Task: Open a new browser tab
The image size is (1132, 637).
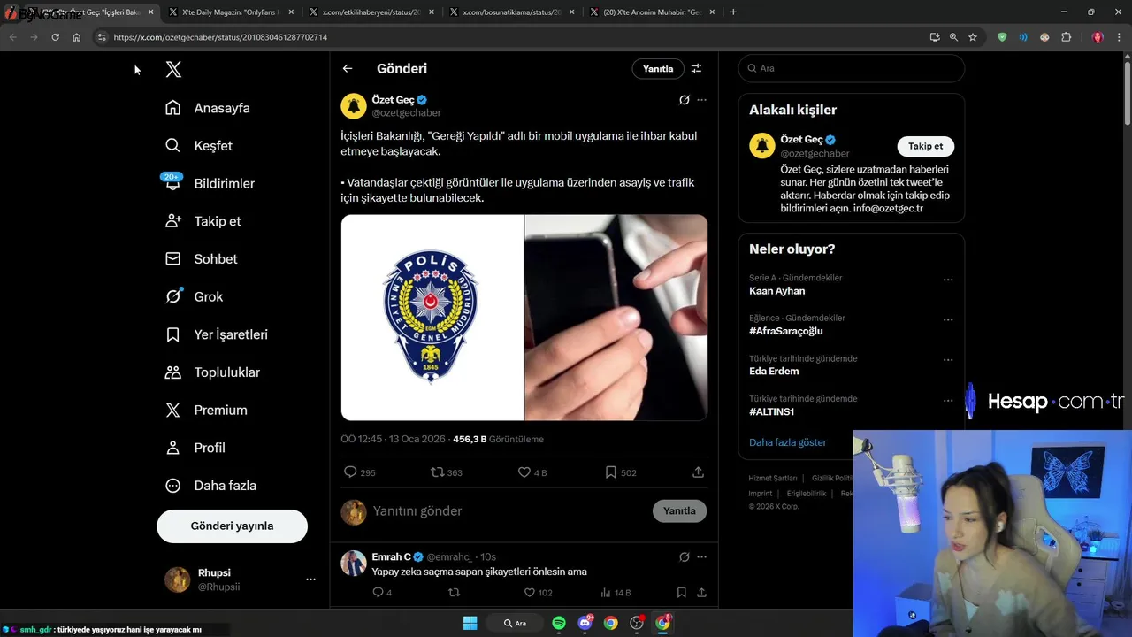Action: (x=733, y=12)
